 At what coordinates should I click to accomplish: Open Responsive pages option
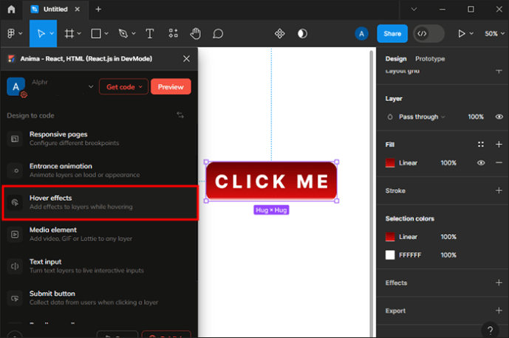(100, 139)
